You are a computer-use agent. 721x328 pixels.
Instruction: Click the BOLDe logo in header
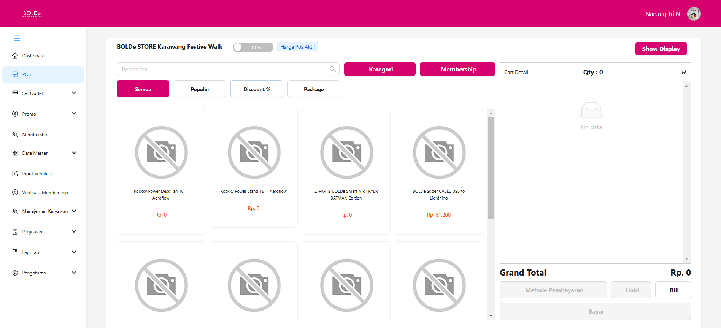coord(32,14)
